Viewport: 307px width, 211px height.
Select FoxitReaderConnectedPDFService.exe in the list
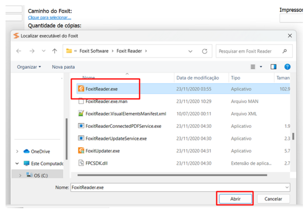[123, 126]
